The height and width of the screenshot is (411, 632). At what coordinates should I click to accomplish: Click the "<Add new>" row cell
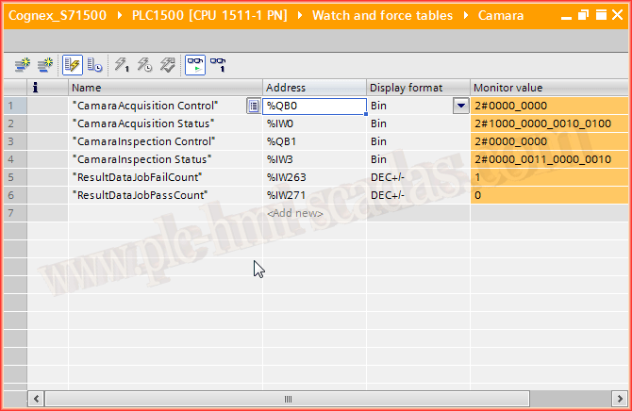coord(295,213)
